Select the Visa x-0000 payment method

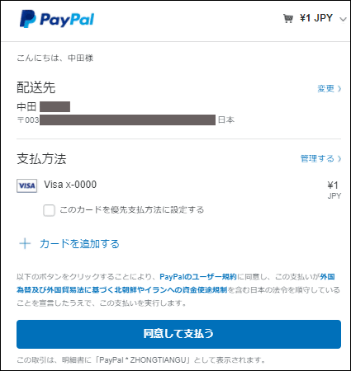pos(70,185)
